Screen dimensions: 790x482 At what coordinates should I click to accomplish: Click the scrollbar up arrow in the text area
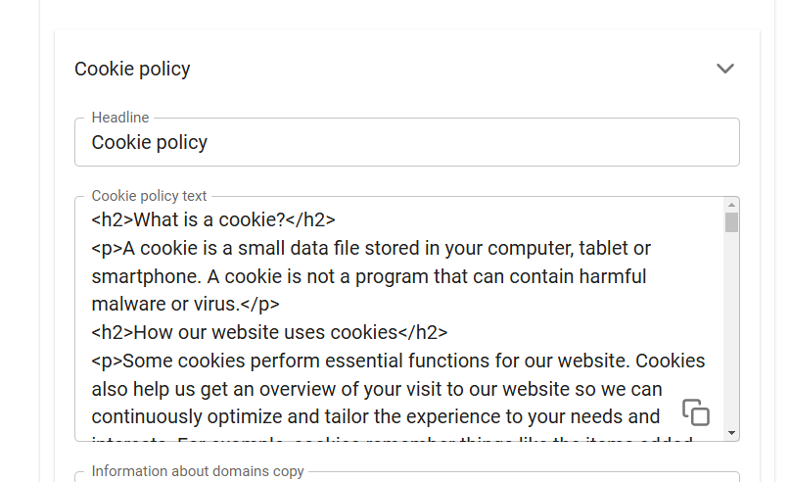731,204
